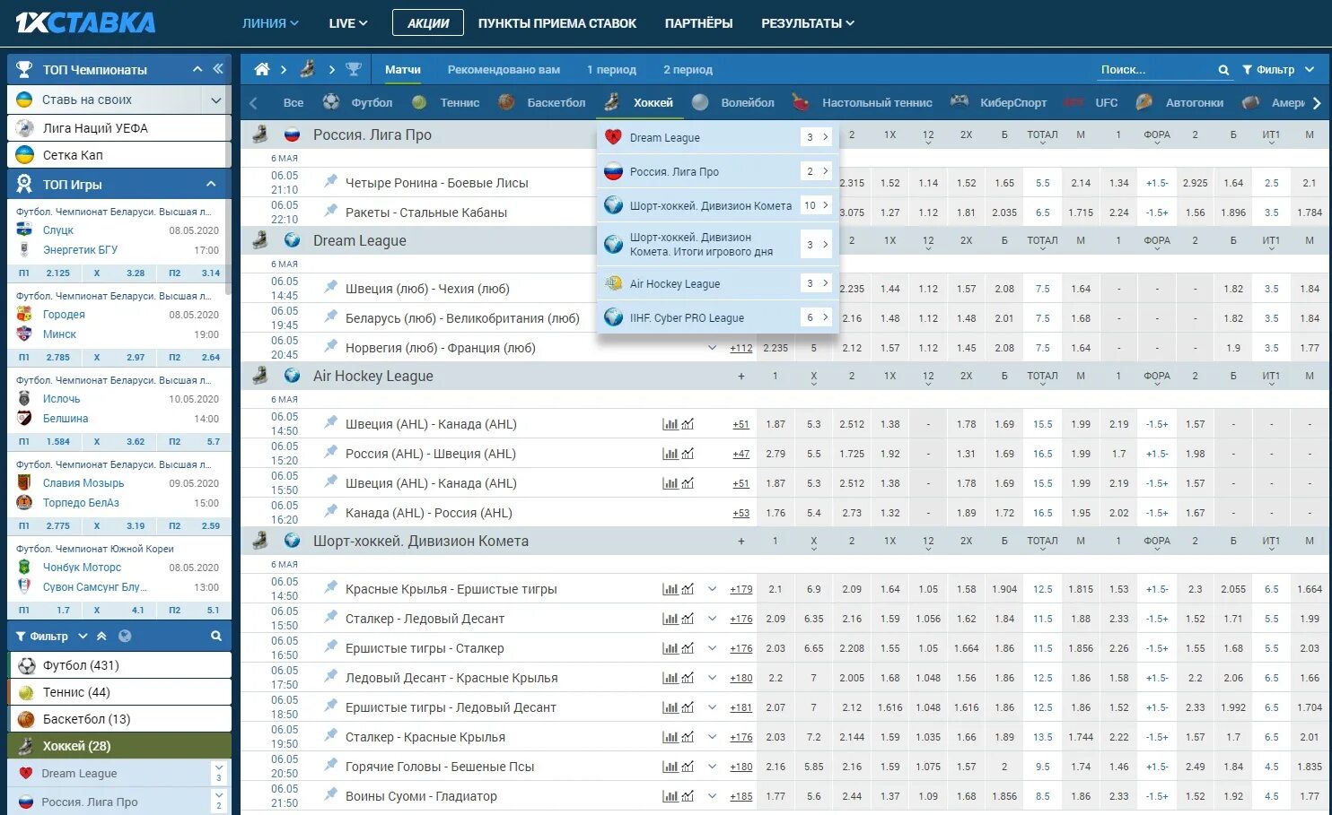Select odds 1.87 for Швеция (AHL) 14:50
Screen dimensions: 1332x815
click(x=776, y=424)
